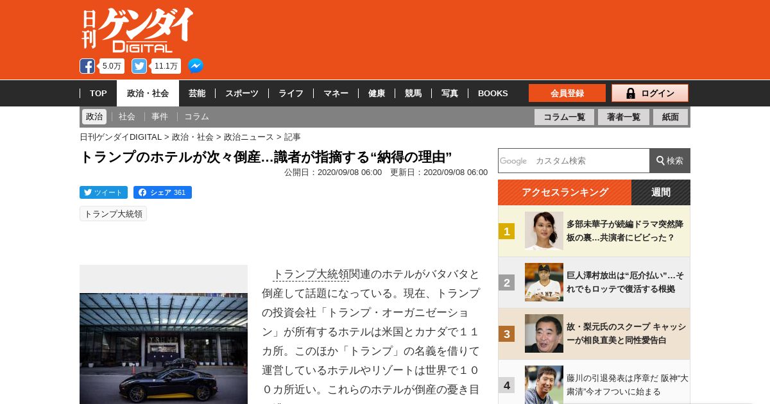The height and width of the screenshot is (404, 770).
Task: Click Twitter follower count 11.1万
Action: click(x=166, y=66)
